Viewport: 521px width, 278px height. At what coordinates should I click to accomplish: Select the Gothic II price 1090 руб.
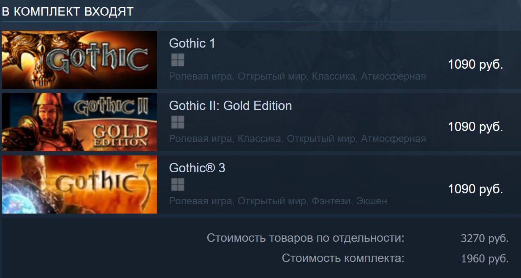tap(475, 127)
